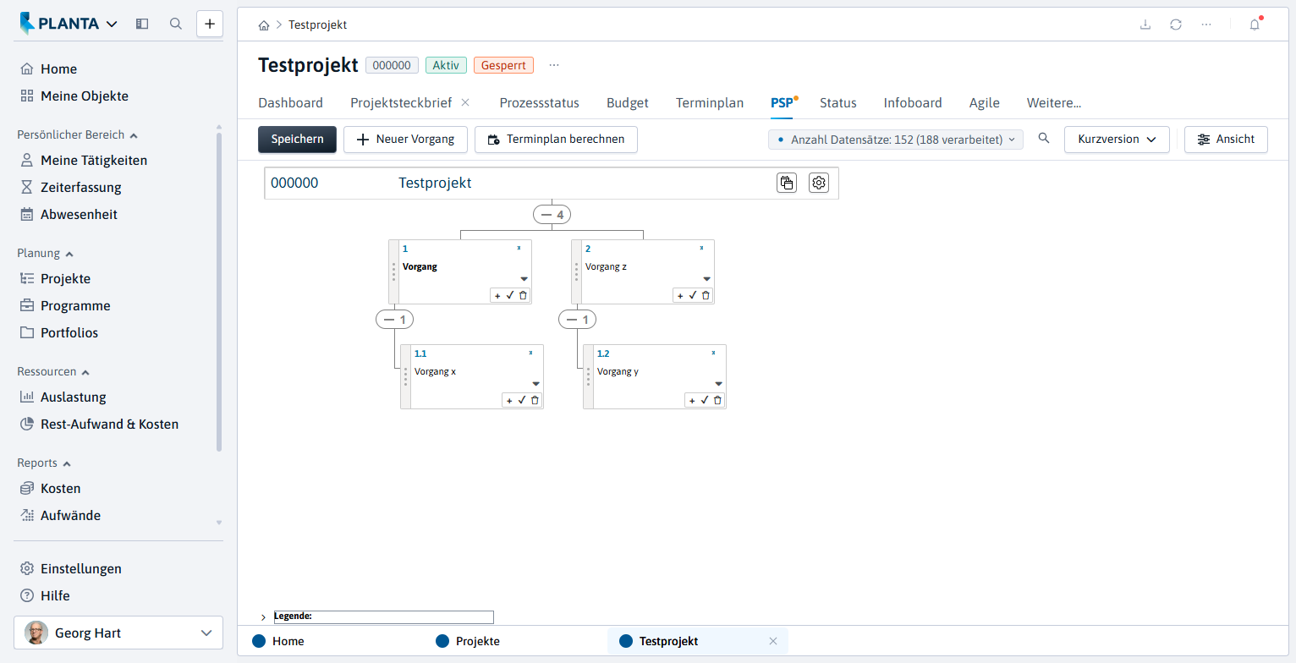Open the Georg Hart user menu
The width and height of the screenshot is (1296, 663).
118,633
